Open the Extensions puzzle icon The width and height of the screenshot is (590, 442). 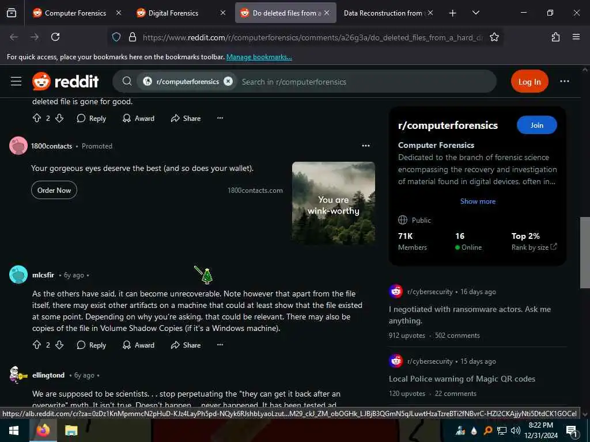[555, 37]
